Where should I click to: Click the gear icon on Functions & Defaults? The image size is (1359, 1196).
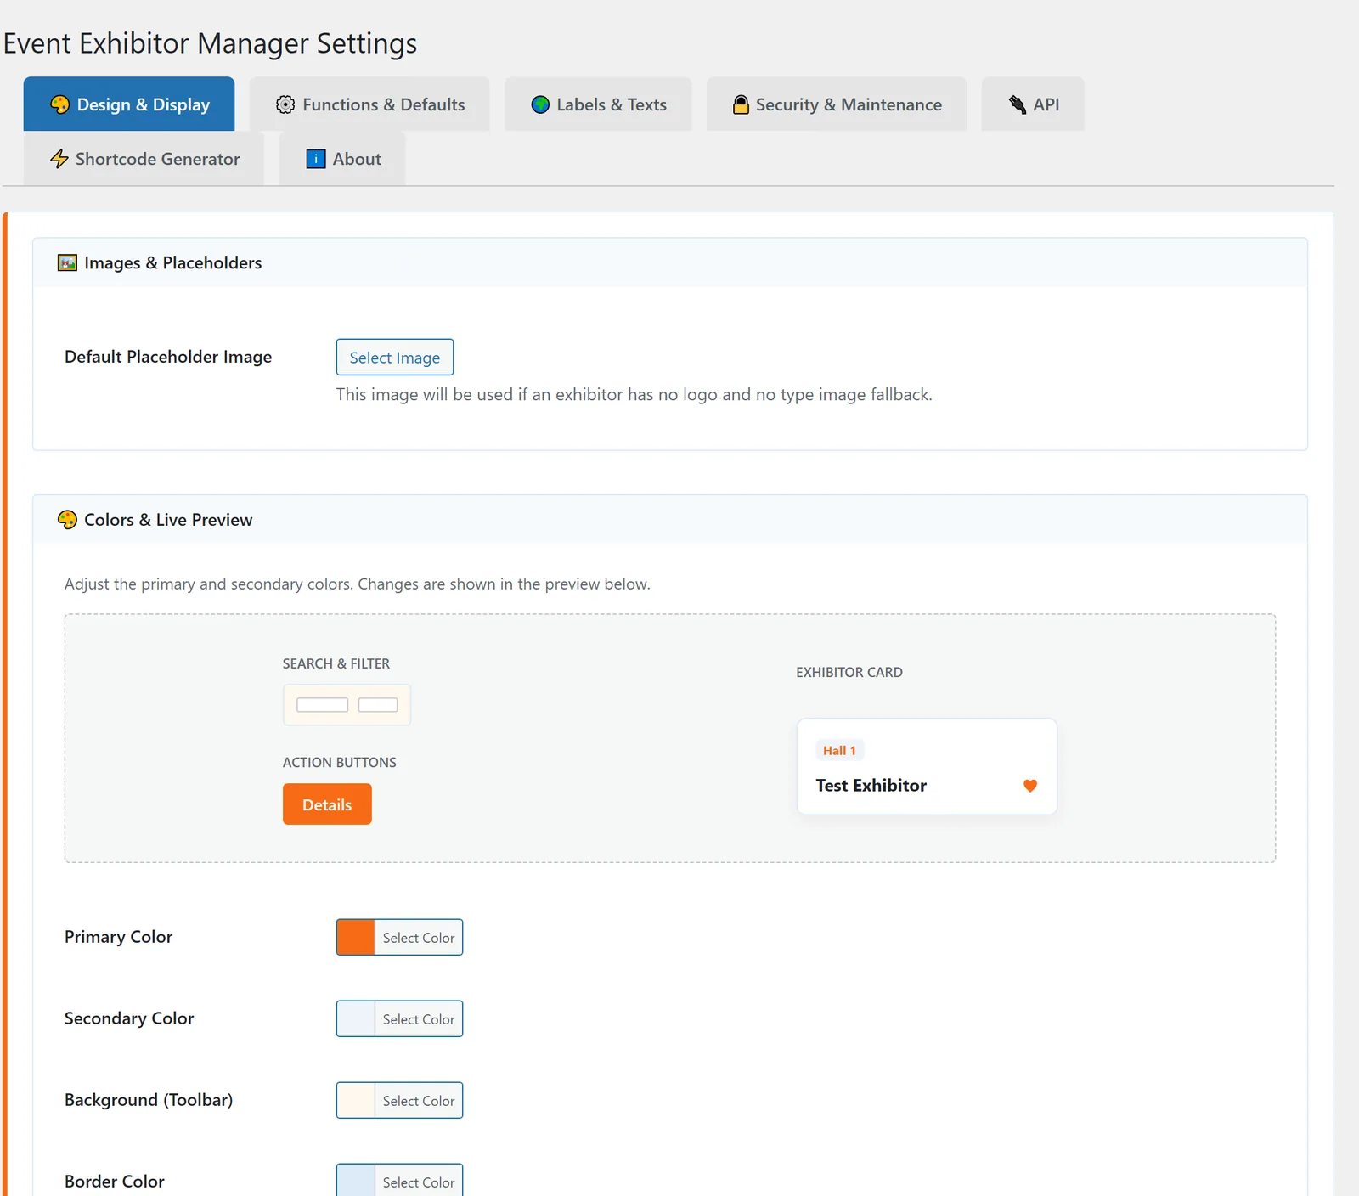click(285, 104)
